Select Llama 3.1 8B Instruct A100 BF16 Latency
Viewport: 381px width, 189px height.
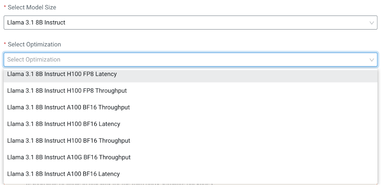point(63,174)
